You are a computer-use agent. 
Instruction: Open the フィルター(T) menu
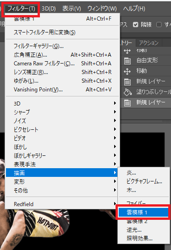22,9
